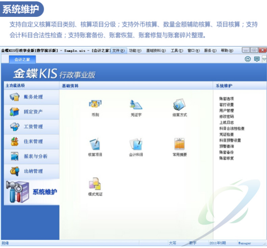
Task: Open the 文件(F) menu
Action: click(x=118, y=51)
